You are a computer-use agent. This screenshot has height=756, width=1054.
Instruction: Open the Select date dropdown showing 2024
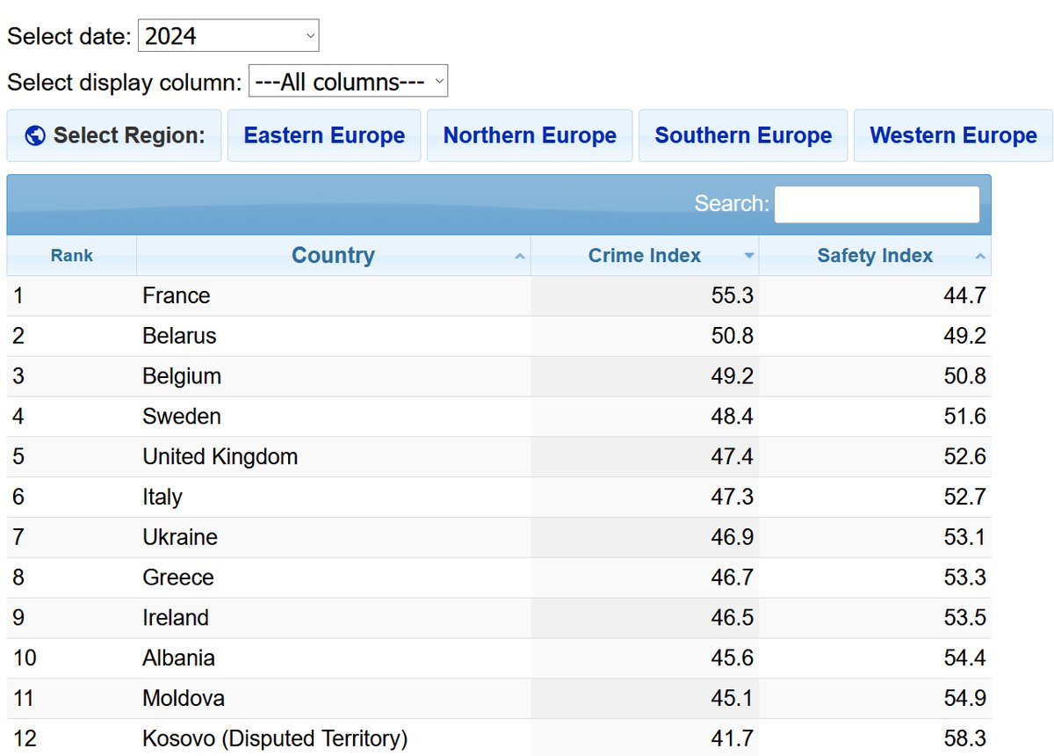228,36
